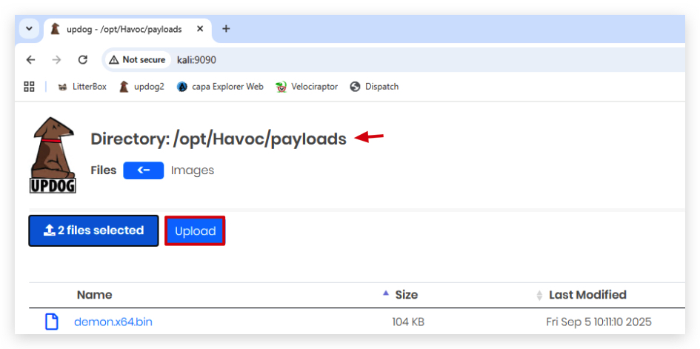Sort the table by Last Modified
The image size is (700, 349).
pyautogui.click(x=587, y=295)
